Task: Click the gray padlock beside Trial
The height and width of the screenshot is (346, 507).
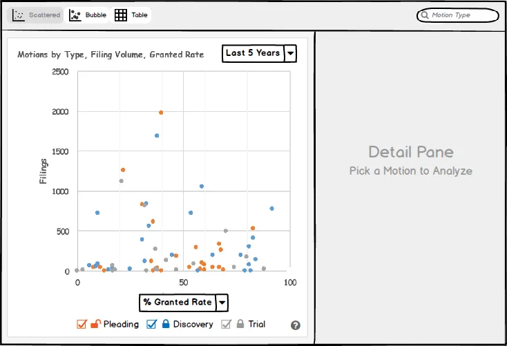Action: (240, 324)
